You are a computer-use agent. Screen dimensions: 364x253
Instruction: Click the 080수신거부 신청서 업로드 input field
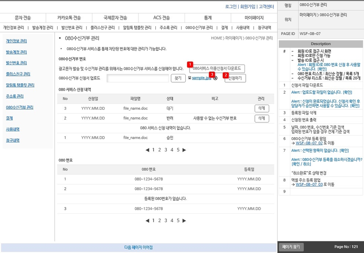pos(138,78)
